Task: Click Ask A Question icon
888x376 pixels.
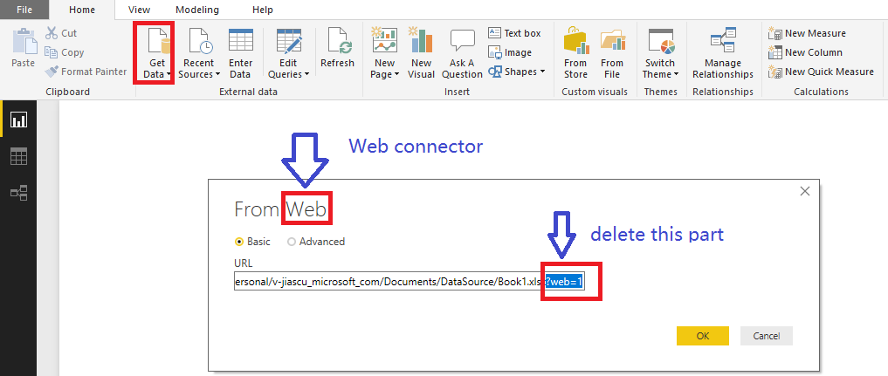Action: coord(462,52)
